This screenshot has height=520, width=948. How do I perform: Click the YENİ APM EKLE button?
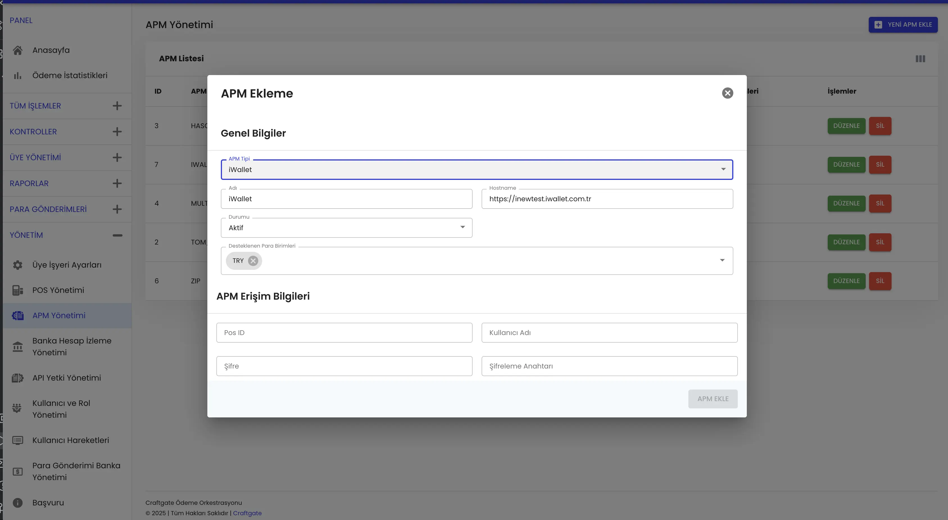pos(904,24)
